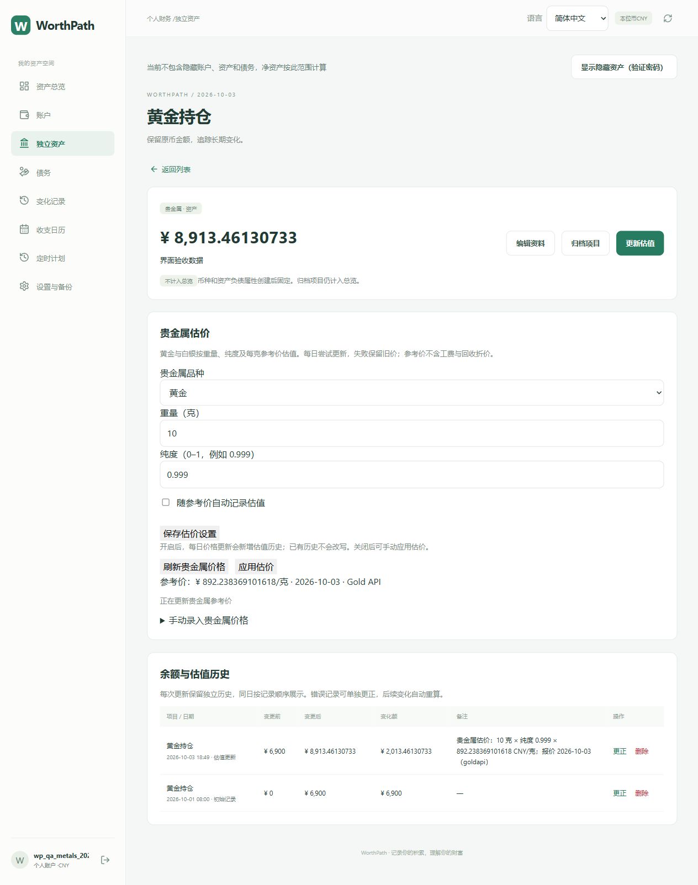Click 删除 for the 初始记录 row
Screen dimensions: 698x885
(x=642, y=793)
